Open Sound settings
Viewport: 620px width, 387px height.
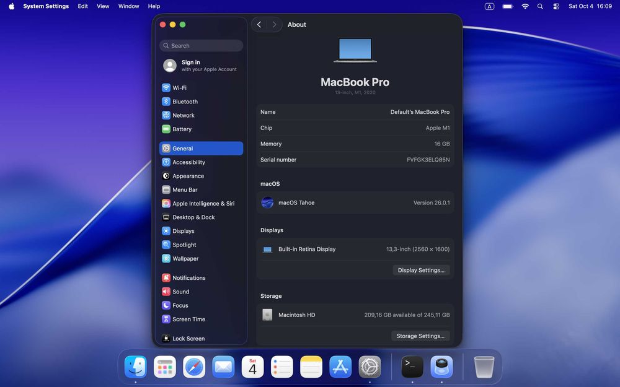(201, 292)
